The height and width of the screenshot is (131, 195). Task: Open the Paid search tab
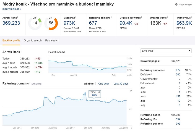click(52, 40)
